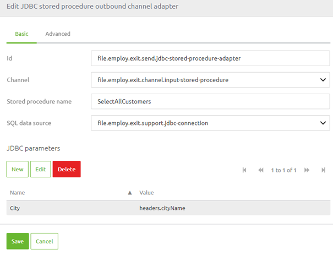
Task: Click the Name column header
Action: click(x=18, y=193)
